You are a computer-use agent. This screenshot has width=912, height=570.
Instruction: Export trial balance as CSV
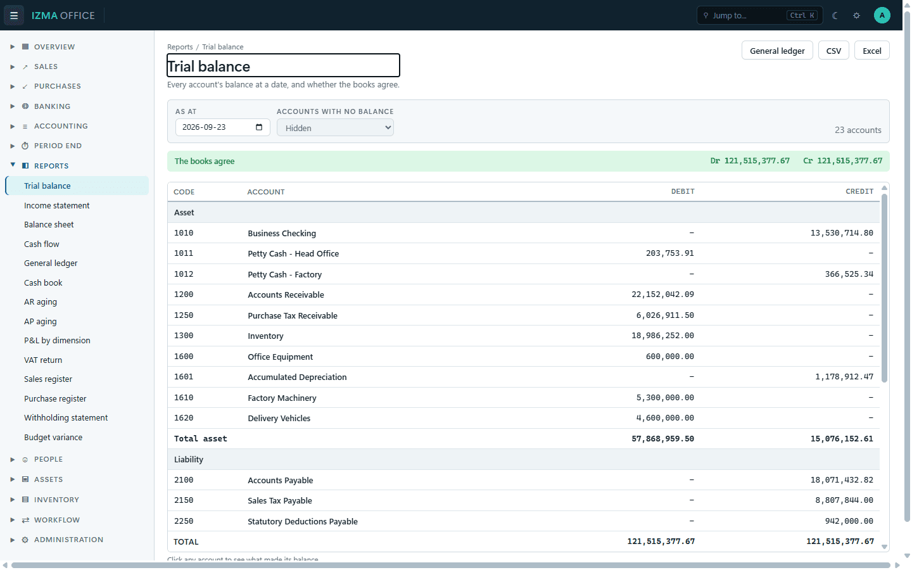pyautogui.click(x=833, y=51)
